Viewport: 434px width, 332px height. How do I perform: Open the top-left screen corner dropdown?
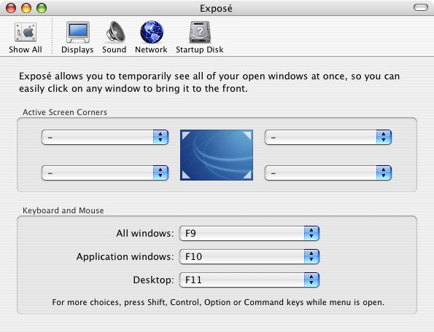[x=105, y=138]
